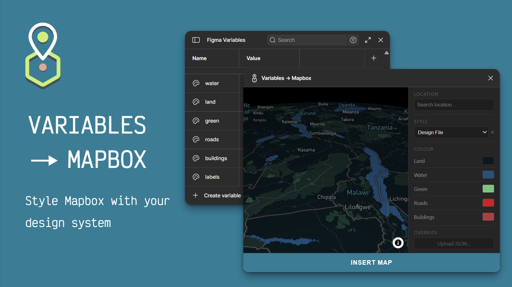Click the Create variable button
The image size is (512, 287).
click(x=217, y=196)
